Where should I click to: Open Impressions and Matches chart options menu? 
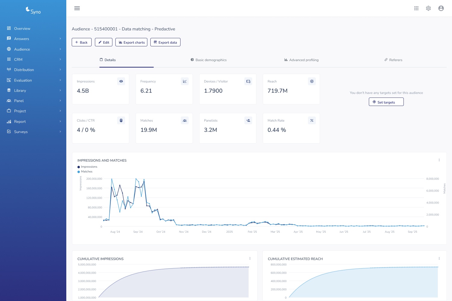coord(439,160)
